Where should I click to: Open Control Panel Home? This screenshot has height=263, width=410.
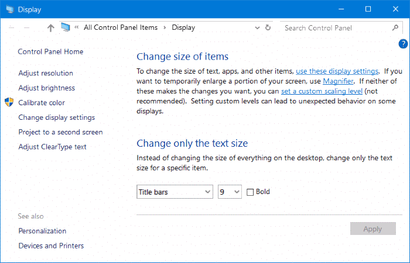point(50,51)
